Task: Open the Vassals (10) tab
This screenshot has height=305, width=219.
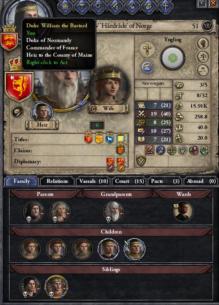Action: pos(93,181)
